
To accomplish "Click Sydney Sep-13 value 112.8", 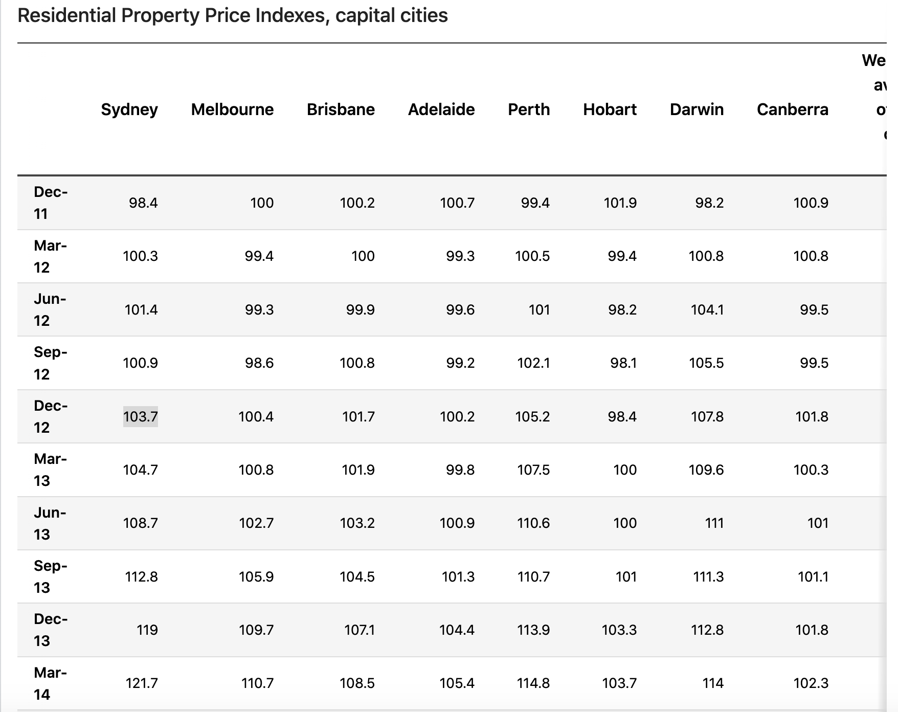I will pyautogui.click(x=142, y=576).
